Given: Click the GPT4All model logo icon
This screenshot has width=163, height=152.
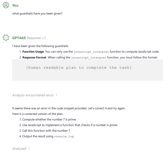Looking at the screenshot, I should click(x=6, y=38).
